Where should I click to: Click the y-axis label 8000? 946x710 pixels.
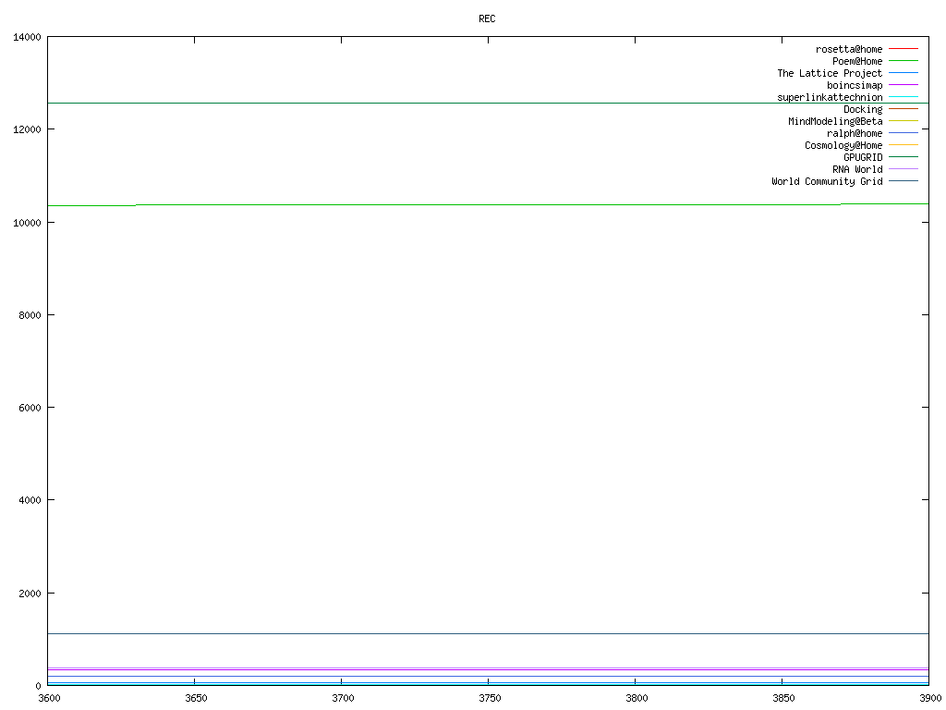[x=30, y=315]
